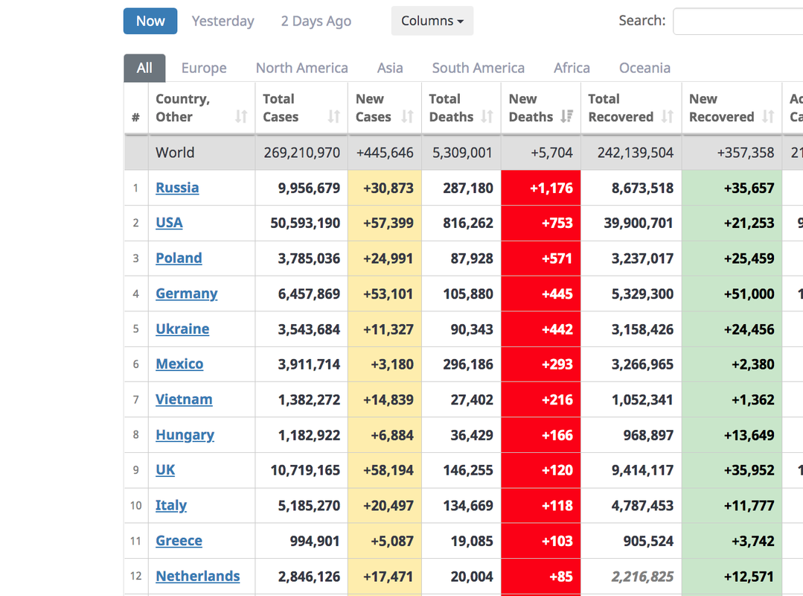Open the Russia country link
803x596 pixels.
click(177, 188)
